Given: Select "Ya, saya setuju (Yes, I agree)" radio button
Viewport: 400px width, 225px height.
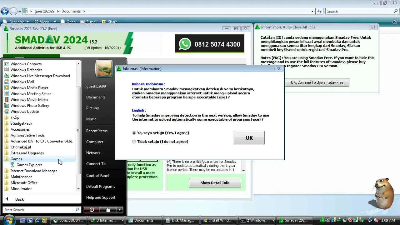Looking at the screenshot, I should click(161, 133).
